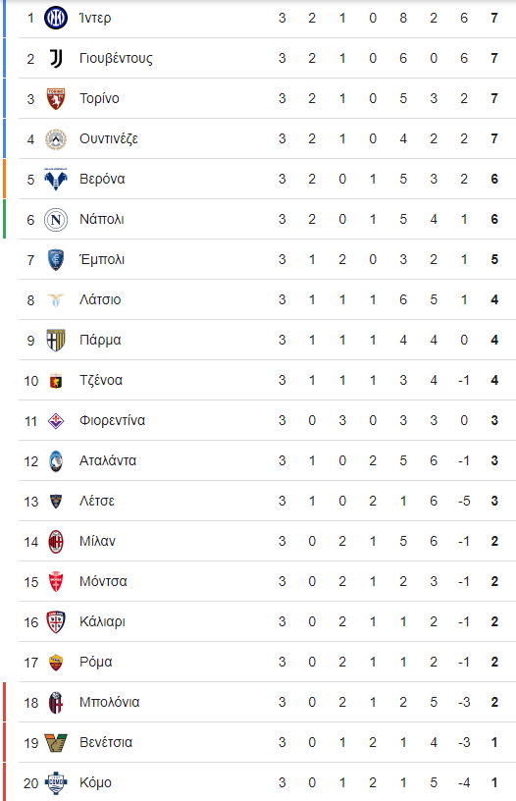Click the Roma wolf badge

pos(56,663)
